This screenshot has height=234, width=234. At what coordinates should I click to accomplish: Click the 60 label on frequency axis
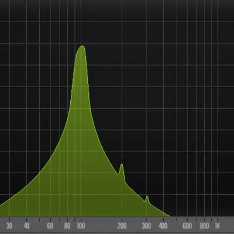pos(50,226)
